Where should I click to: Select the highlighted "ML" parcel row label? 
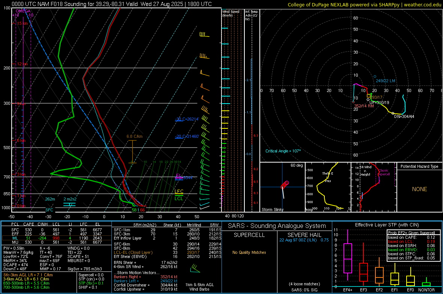(x=15, y=238)
